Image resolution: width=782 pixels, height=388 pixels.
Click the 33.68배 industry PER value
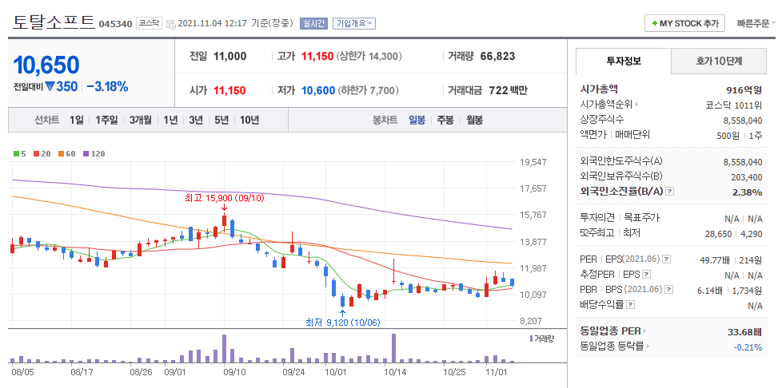click(x=744, y=332)
